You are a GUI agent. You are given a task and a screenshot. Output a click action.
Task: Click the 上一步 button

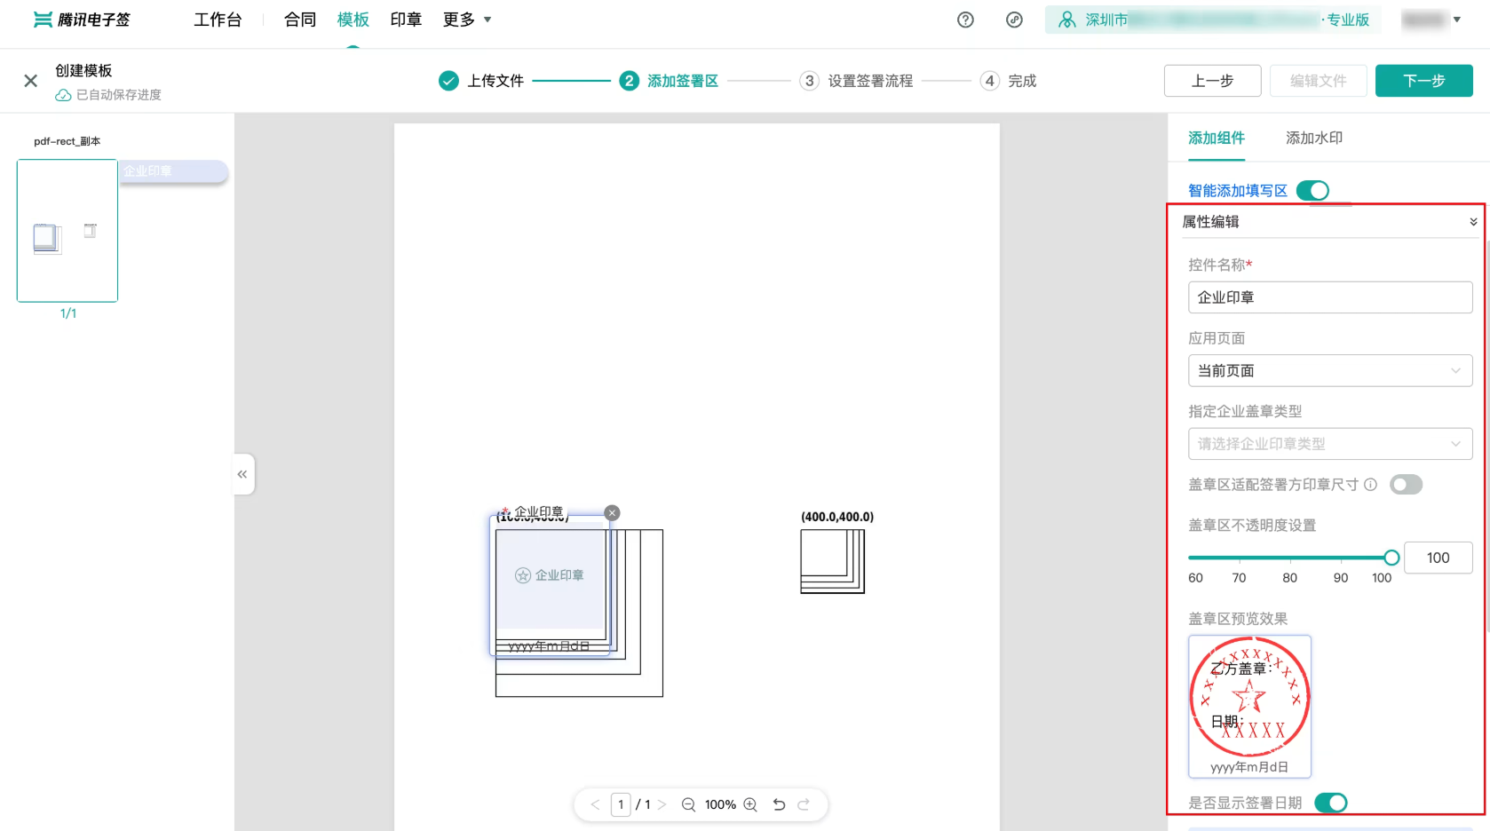(1213, 80)
